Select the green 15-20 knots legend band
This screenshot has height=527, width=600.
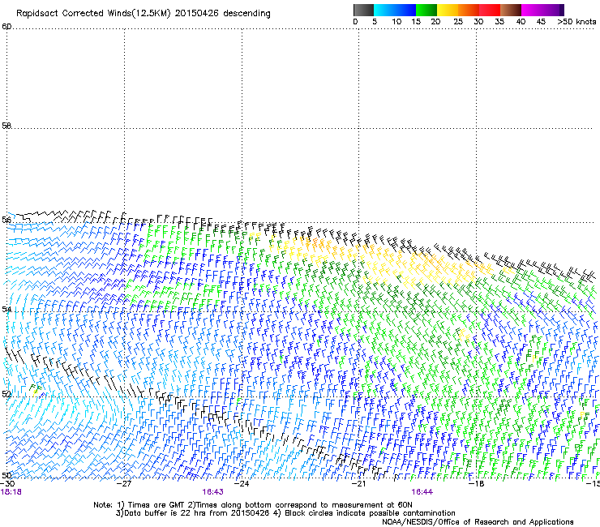(426, 10)
